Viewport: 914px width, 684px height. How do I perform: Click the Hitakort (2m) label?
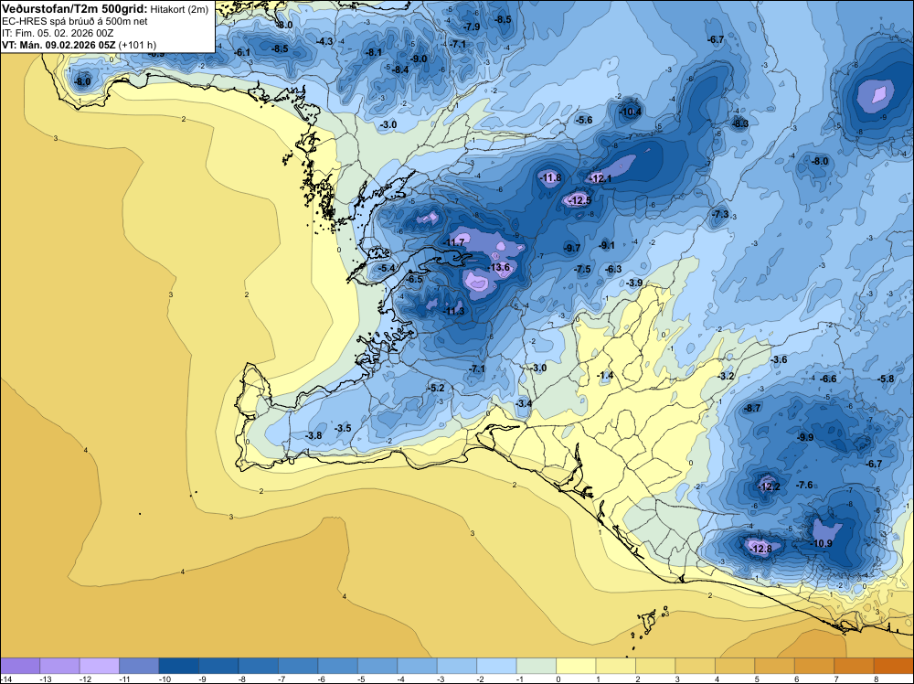179,9
